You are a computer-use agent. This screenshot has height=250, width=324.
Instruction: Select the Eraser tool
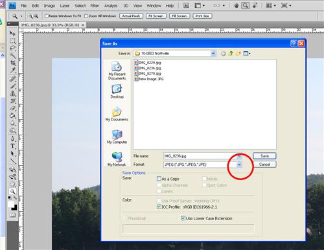pos(12,108)
